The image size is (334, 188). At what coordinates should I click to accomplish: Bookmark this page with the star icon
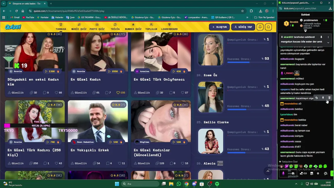pyautogui.click(x=242, y=11)
